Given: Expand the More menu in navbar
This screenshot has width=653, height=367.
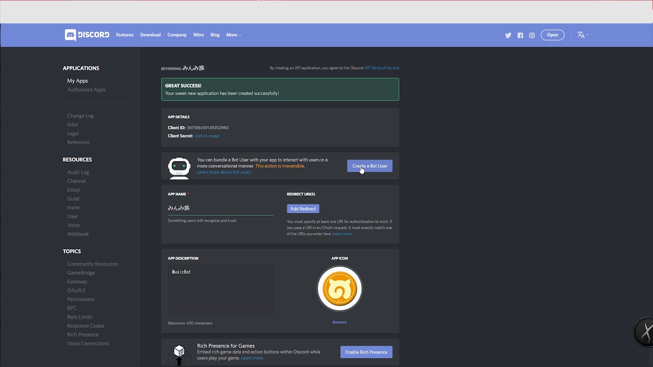Looking at the screenshot, I should pyautogui.click(x=234, y=35).
